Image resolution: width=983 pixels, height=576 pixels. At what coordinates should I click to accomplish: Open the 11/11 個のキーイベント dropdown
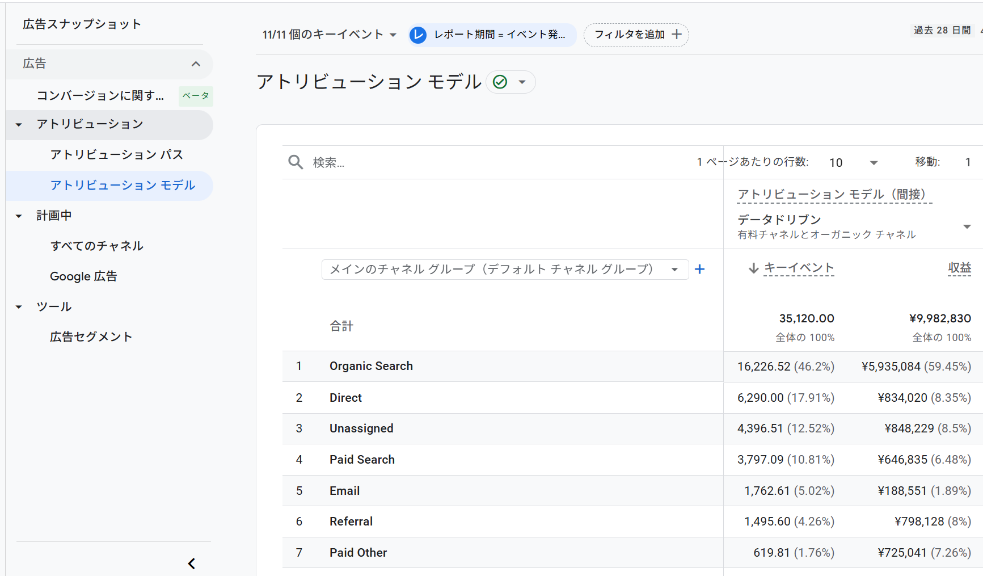(329, 35)
